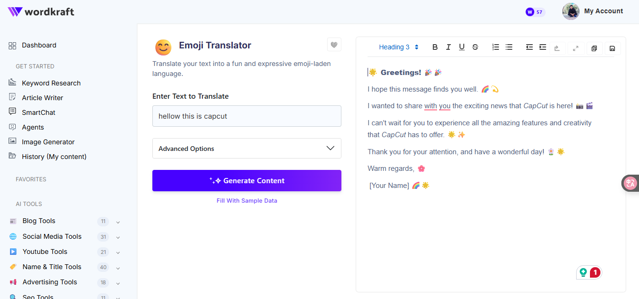Decrease indent of the paragraph

(529, 47)
